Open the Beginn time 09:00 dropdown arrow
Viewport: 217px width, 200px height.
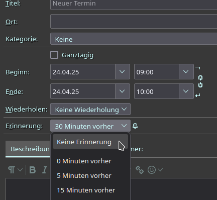pos(186,72)
